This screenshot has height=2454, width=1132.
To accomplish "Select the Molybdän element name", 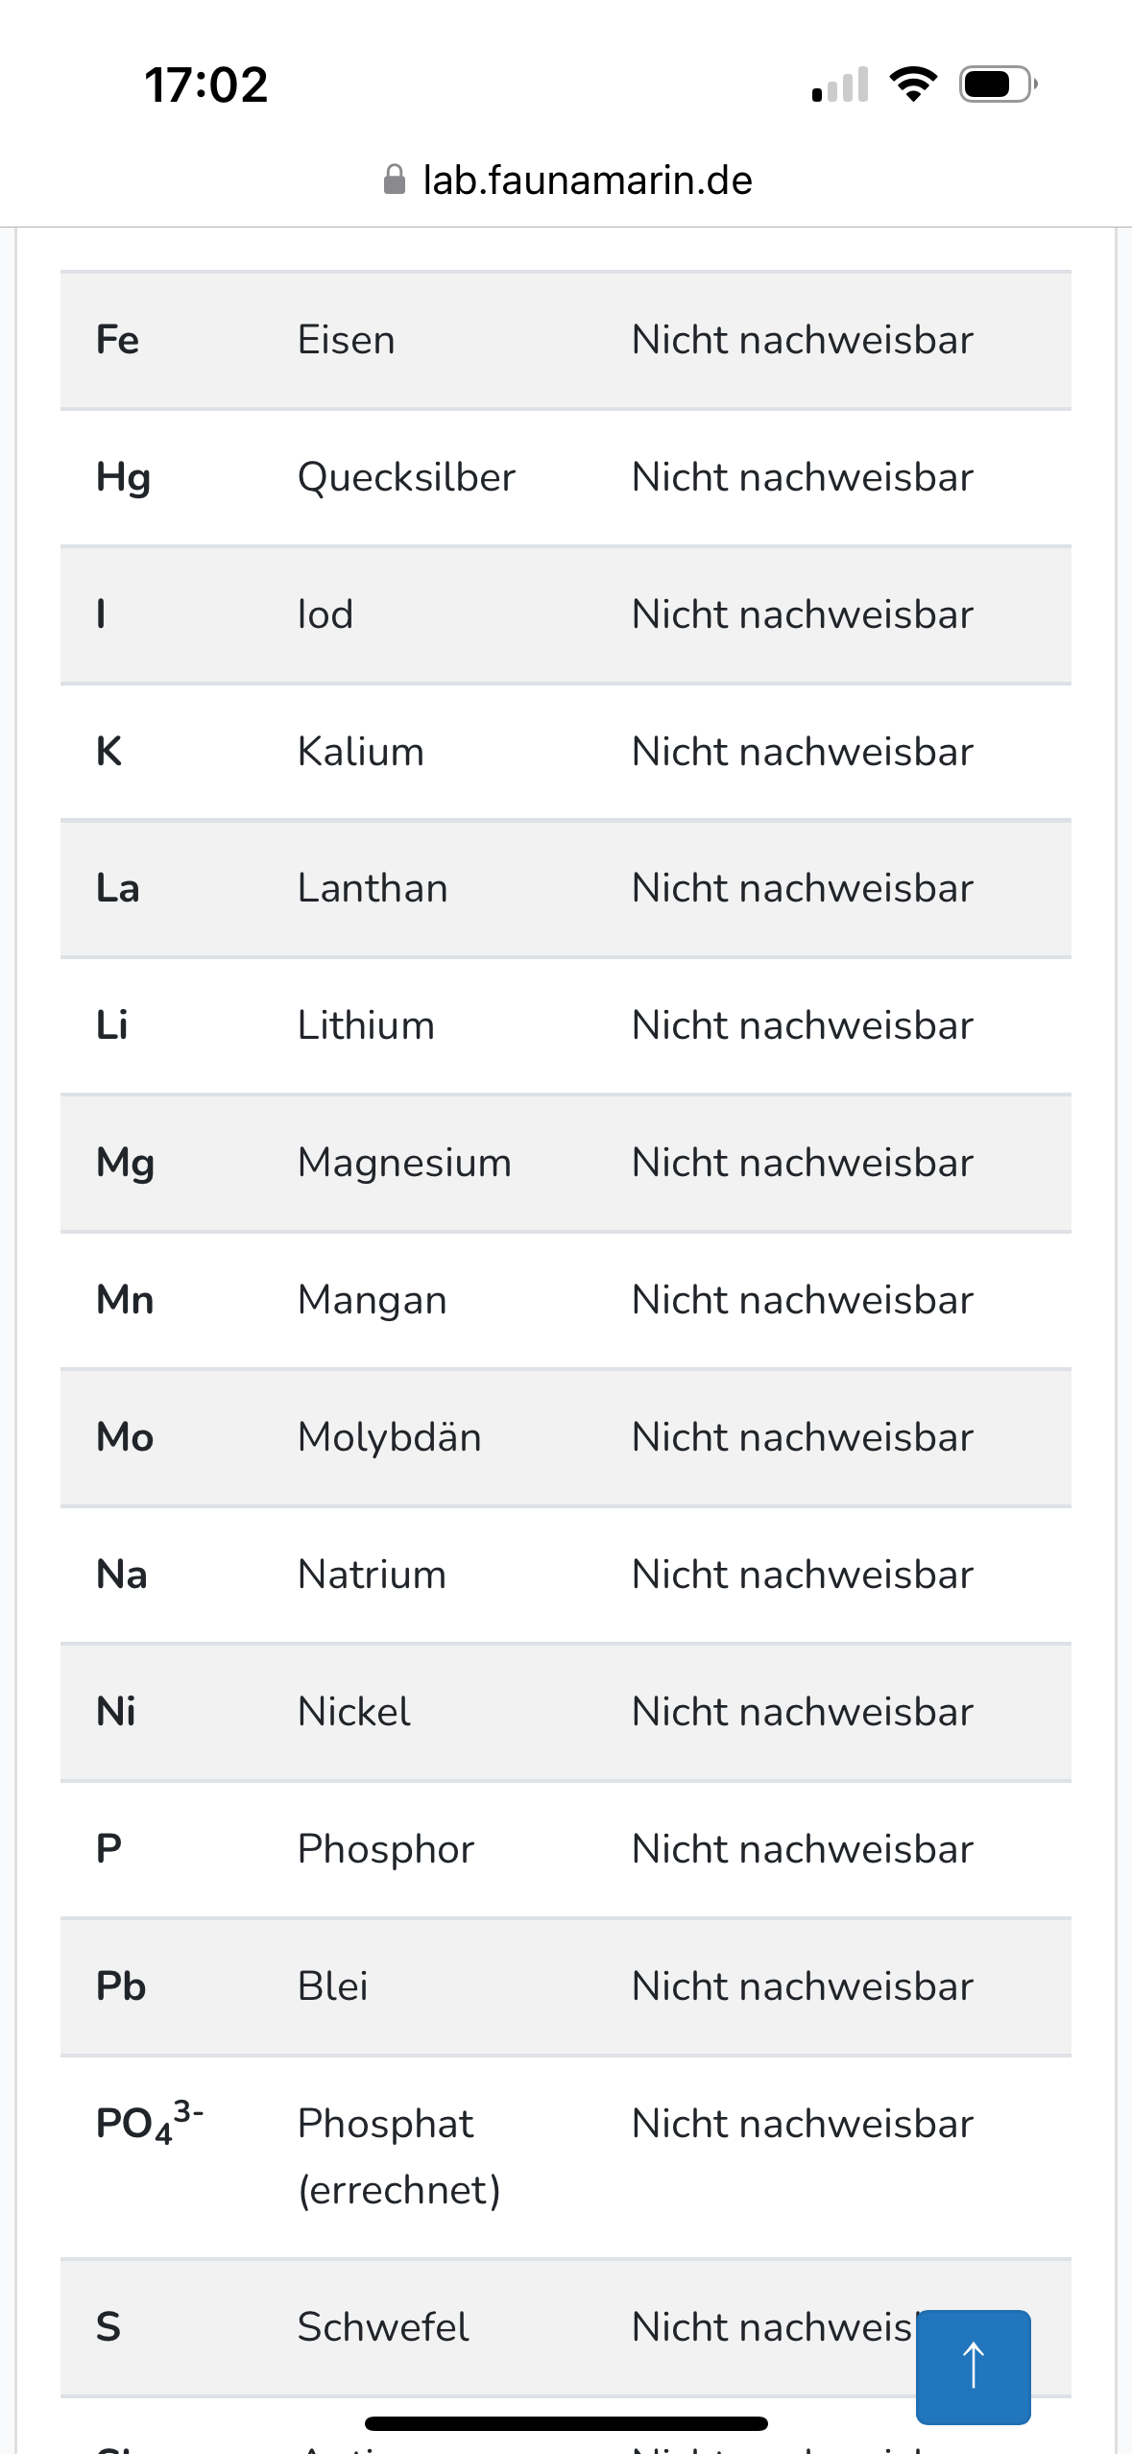I will [x=389, y=1437].
